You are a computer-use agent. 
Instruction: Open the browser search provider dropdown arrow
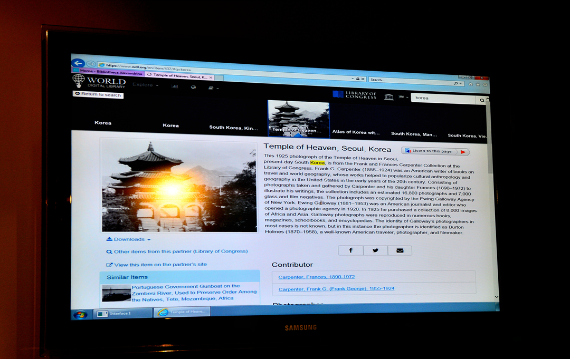pyautogui.click(x=460, y=83)
